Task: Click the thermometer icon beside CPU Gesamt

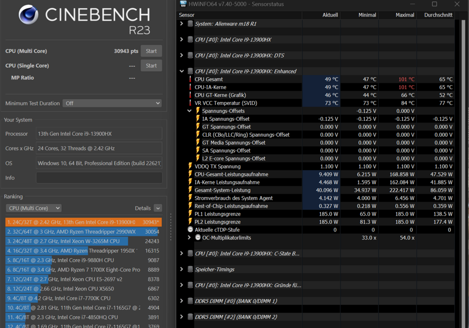Action: pyautogui.click(x=190, y=79)
